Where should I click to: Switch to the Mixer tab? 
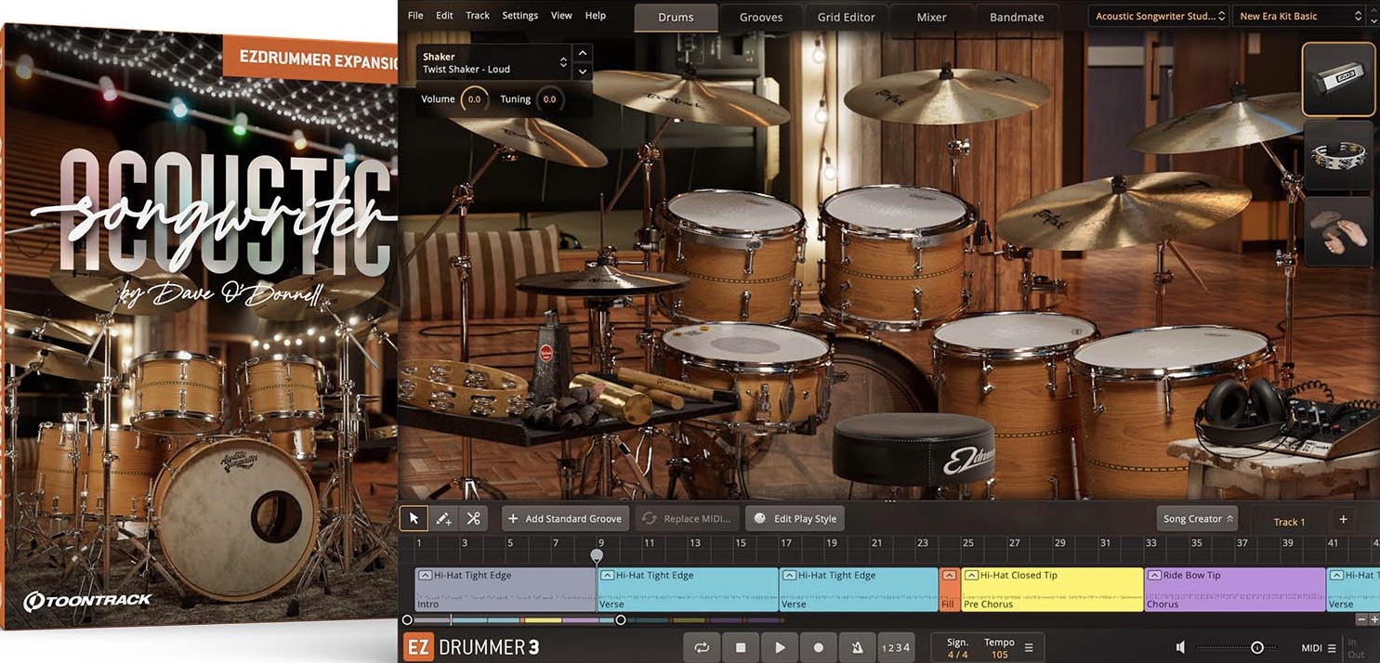[x=931, y=17]
